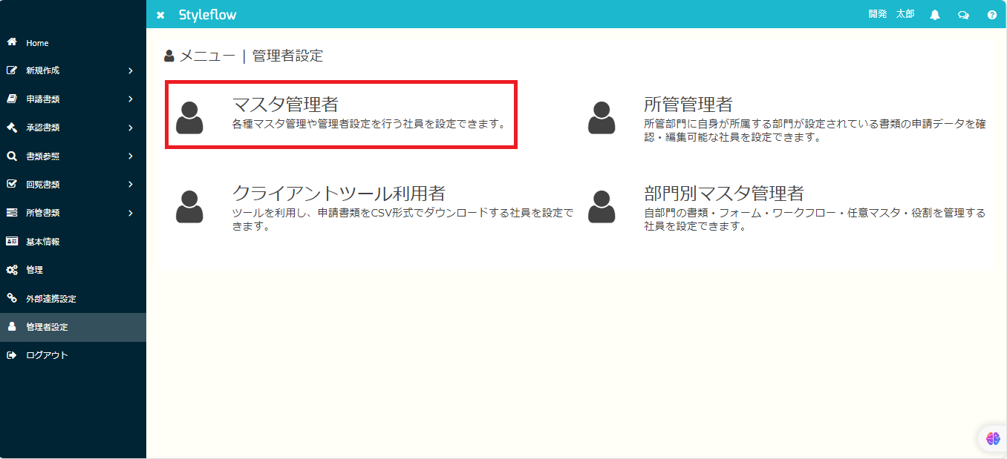
Task: Open help question mark icon
Action: [992, 15]
